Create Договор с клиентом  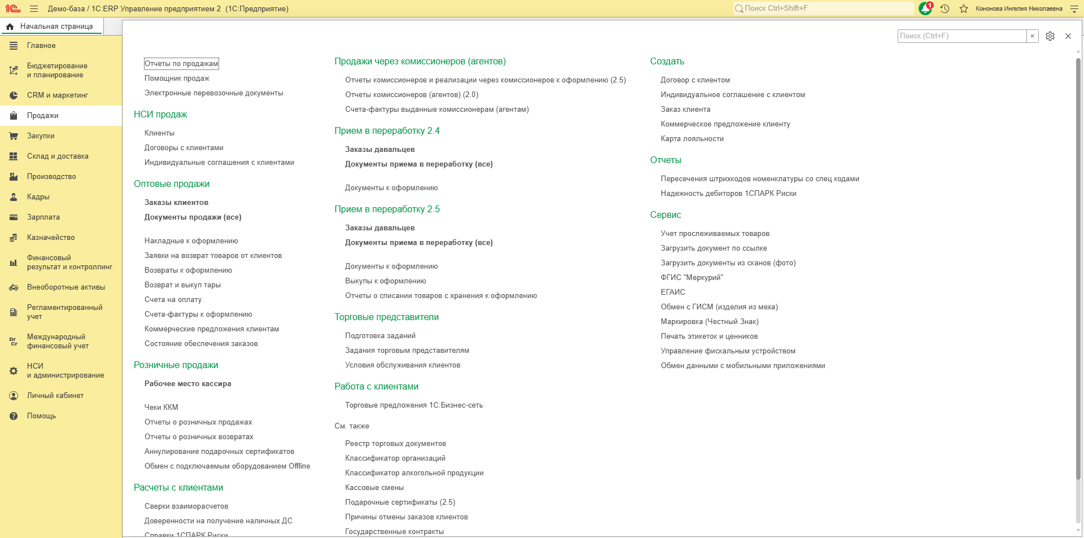[x=695, y=80]
